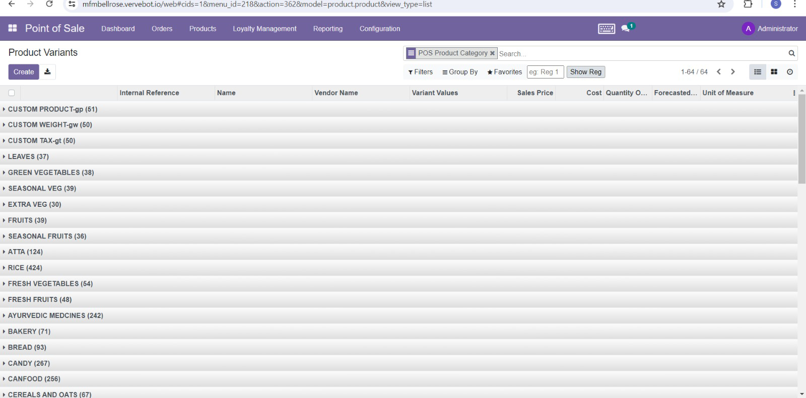Open the Reporting menu
This screenshot has width=806, height=398.
click(327, 29)
